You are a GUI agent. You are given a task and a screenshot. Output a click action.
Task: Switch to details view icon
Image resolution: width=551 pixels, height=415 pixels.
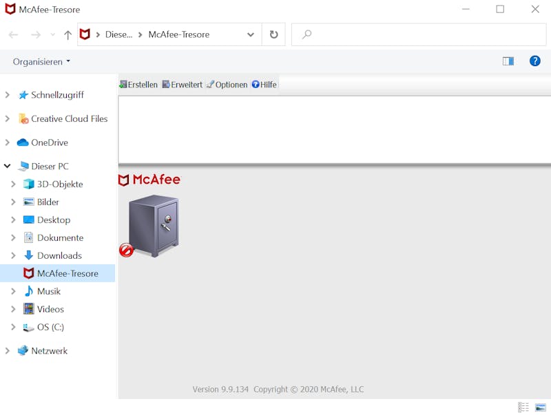[523, 407]
